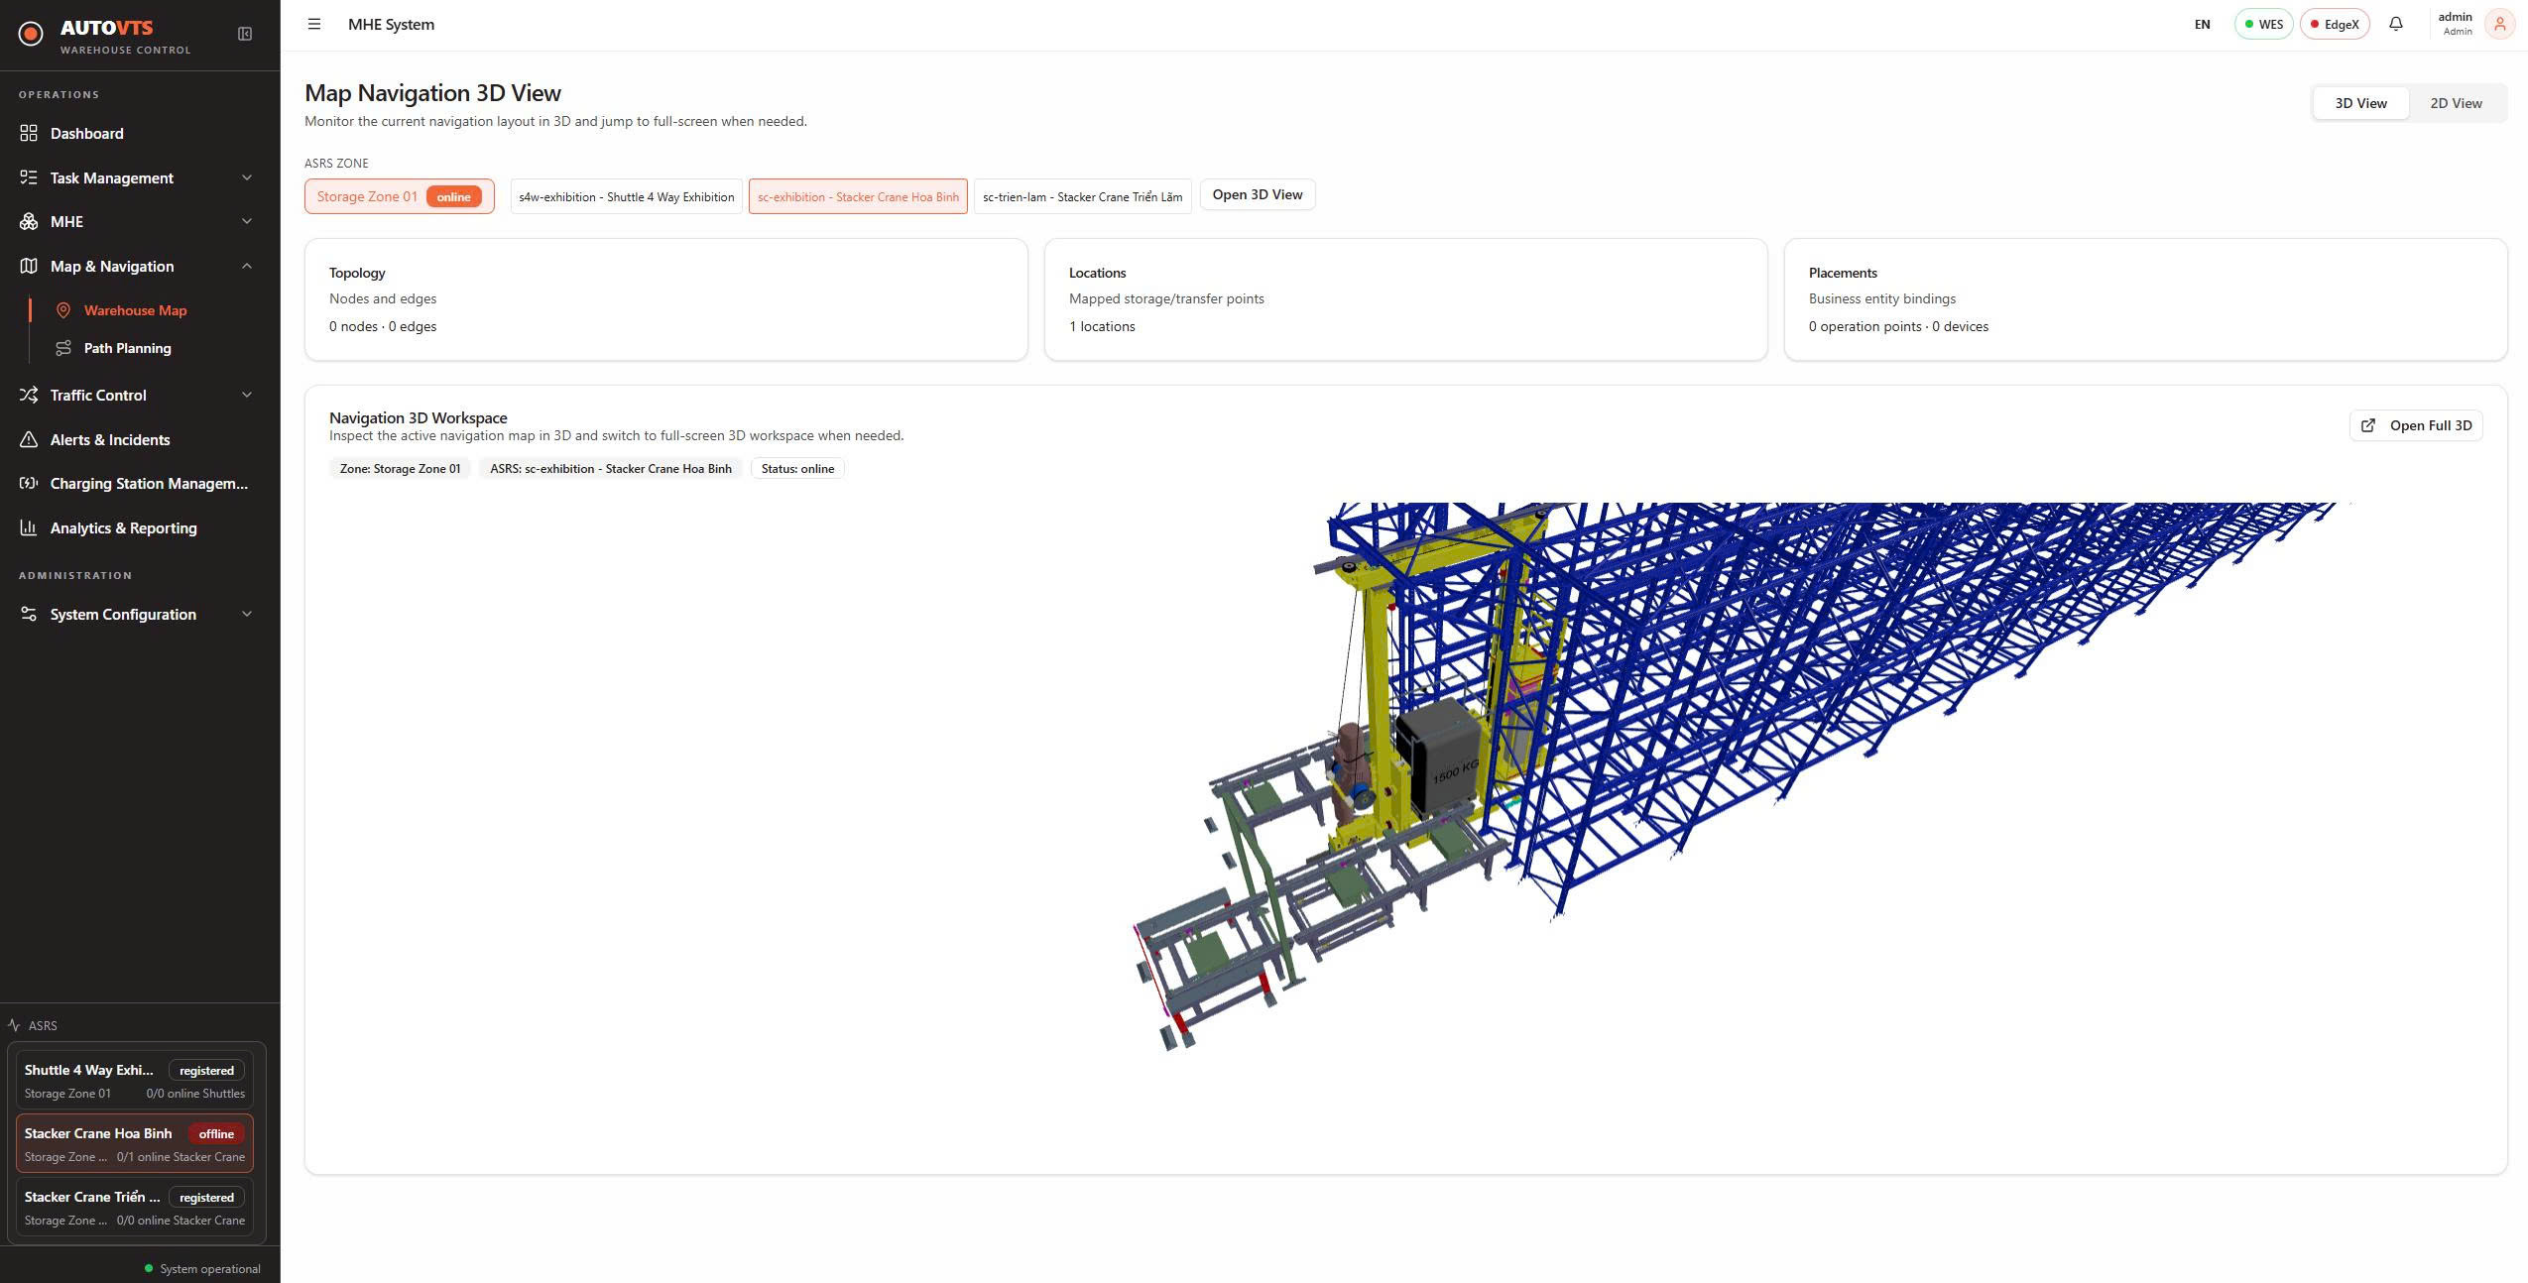The image size is (2528, 1283).
Task: Select the Stacker Crane Hoa Binh offline card
Action: click(135, 1143)
